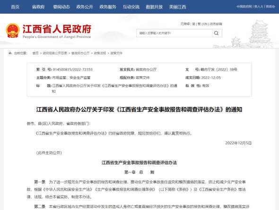The image size is (279, 210).
Task: Click the search magnifier icon
Action: point(217,33)
